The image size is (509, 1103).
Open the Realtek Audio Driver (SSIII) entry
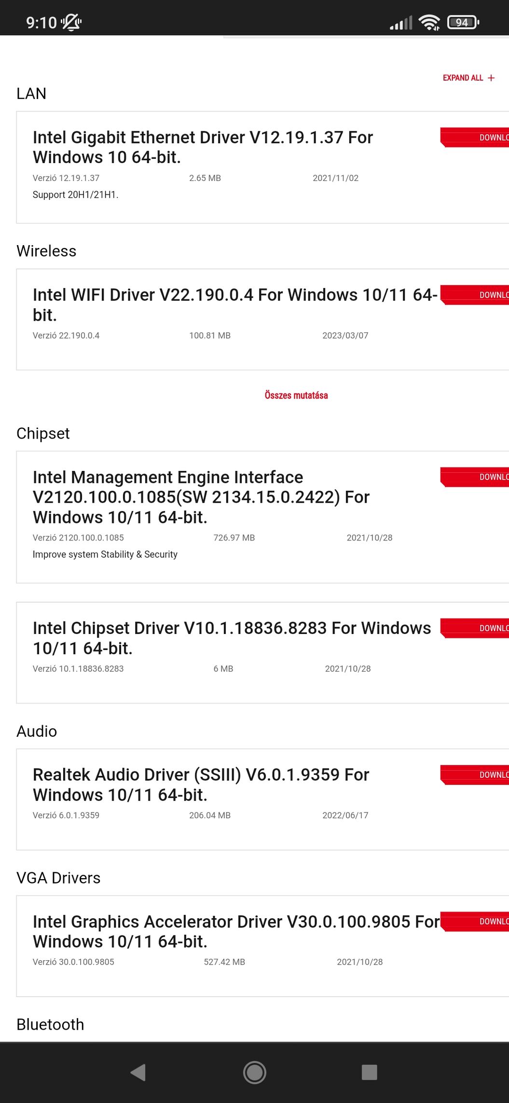[201, 784]
